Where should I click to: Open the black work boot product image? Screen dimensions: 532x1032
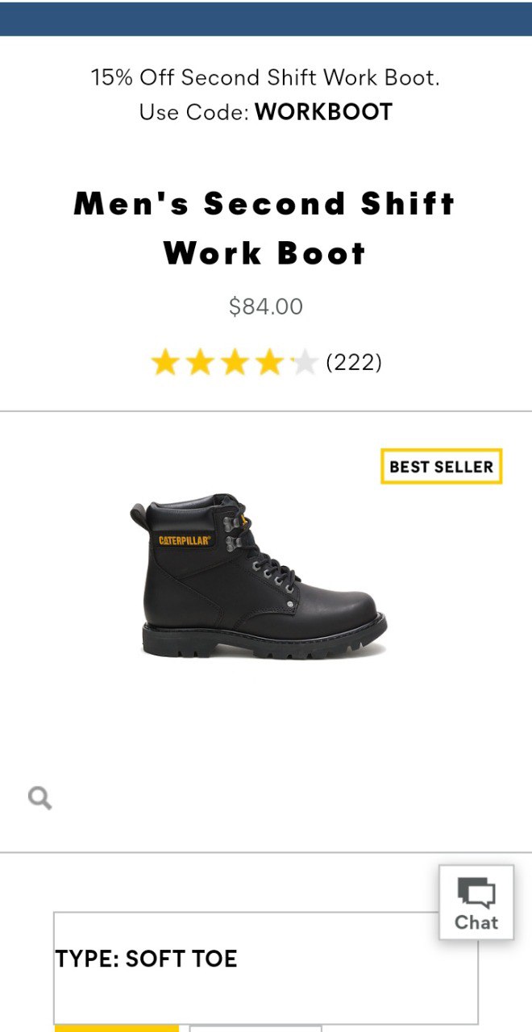(258, 576)
